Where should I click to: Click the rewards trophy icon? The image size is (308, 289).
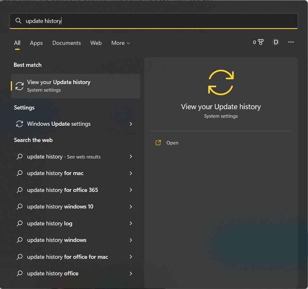tap(261, 42)
